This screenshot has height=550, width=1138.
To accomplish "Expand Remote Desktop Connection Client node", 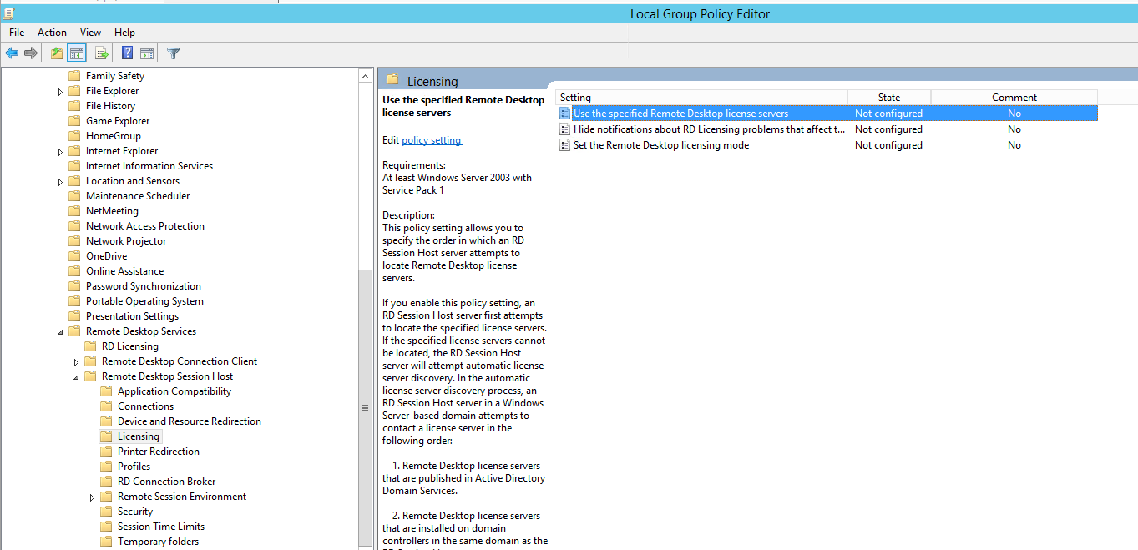I will click(76, 362).
